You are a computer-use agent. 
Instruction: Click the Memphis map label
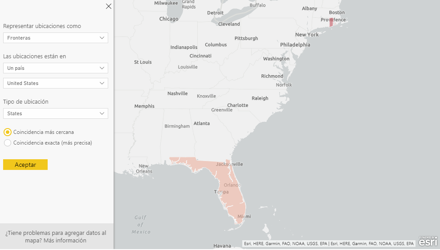click(144, 106)
